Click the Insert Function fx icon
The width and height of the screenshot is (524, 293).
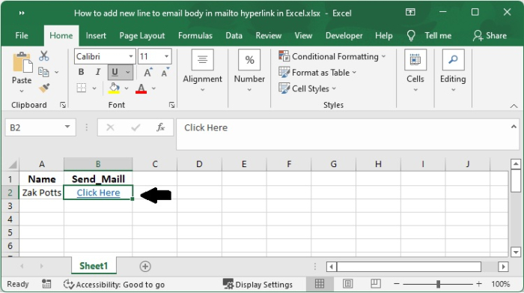point(161,127)
